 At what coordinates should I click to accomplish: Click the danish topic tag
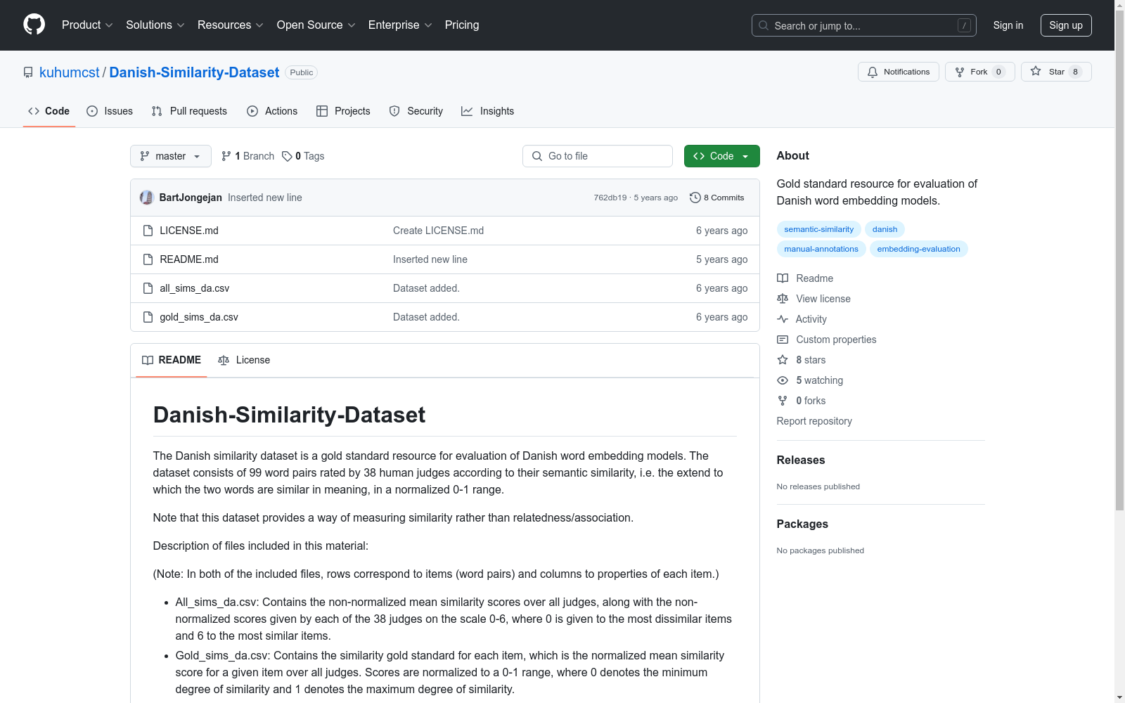point(885,229)
